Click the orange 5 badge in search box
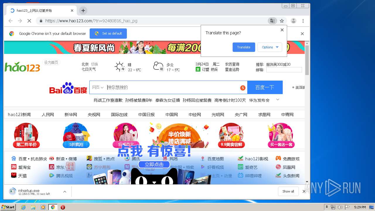The image size is (375, 211). 243,88
